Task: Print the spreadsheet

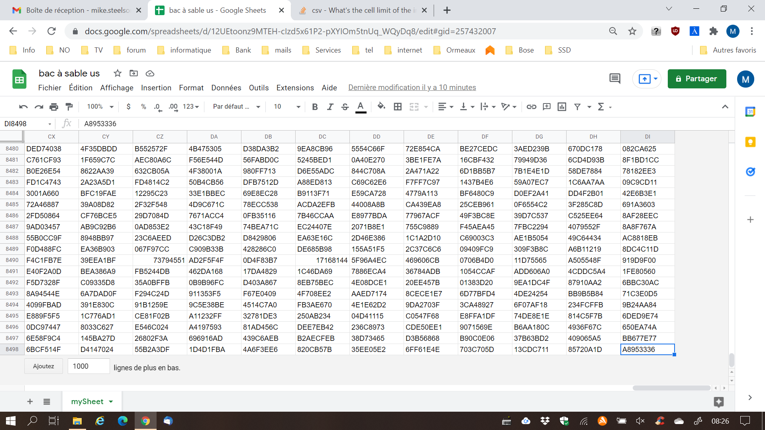Action: tap(54, 107)
